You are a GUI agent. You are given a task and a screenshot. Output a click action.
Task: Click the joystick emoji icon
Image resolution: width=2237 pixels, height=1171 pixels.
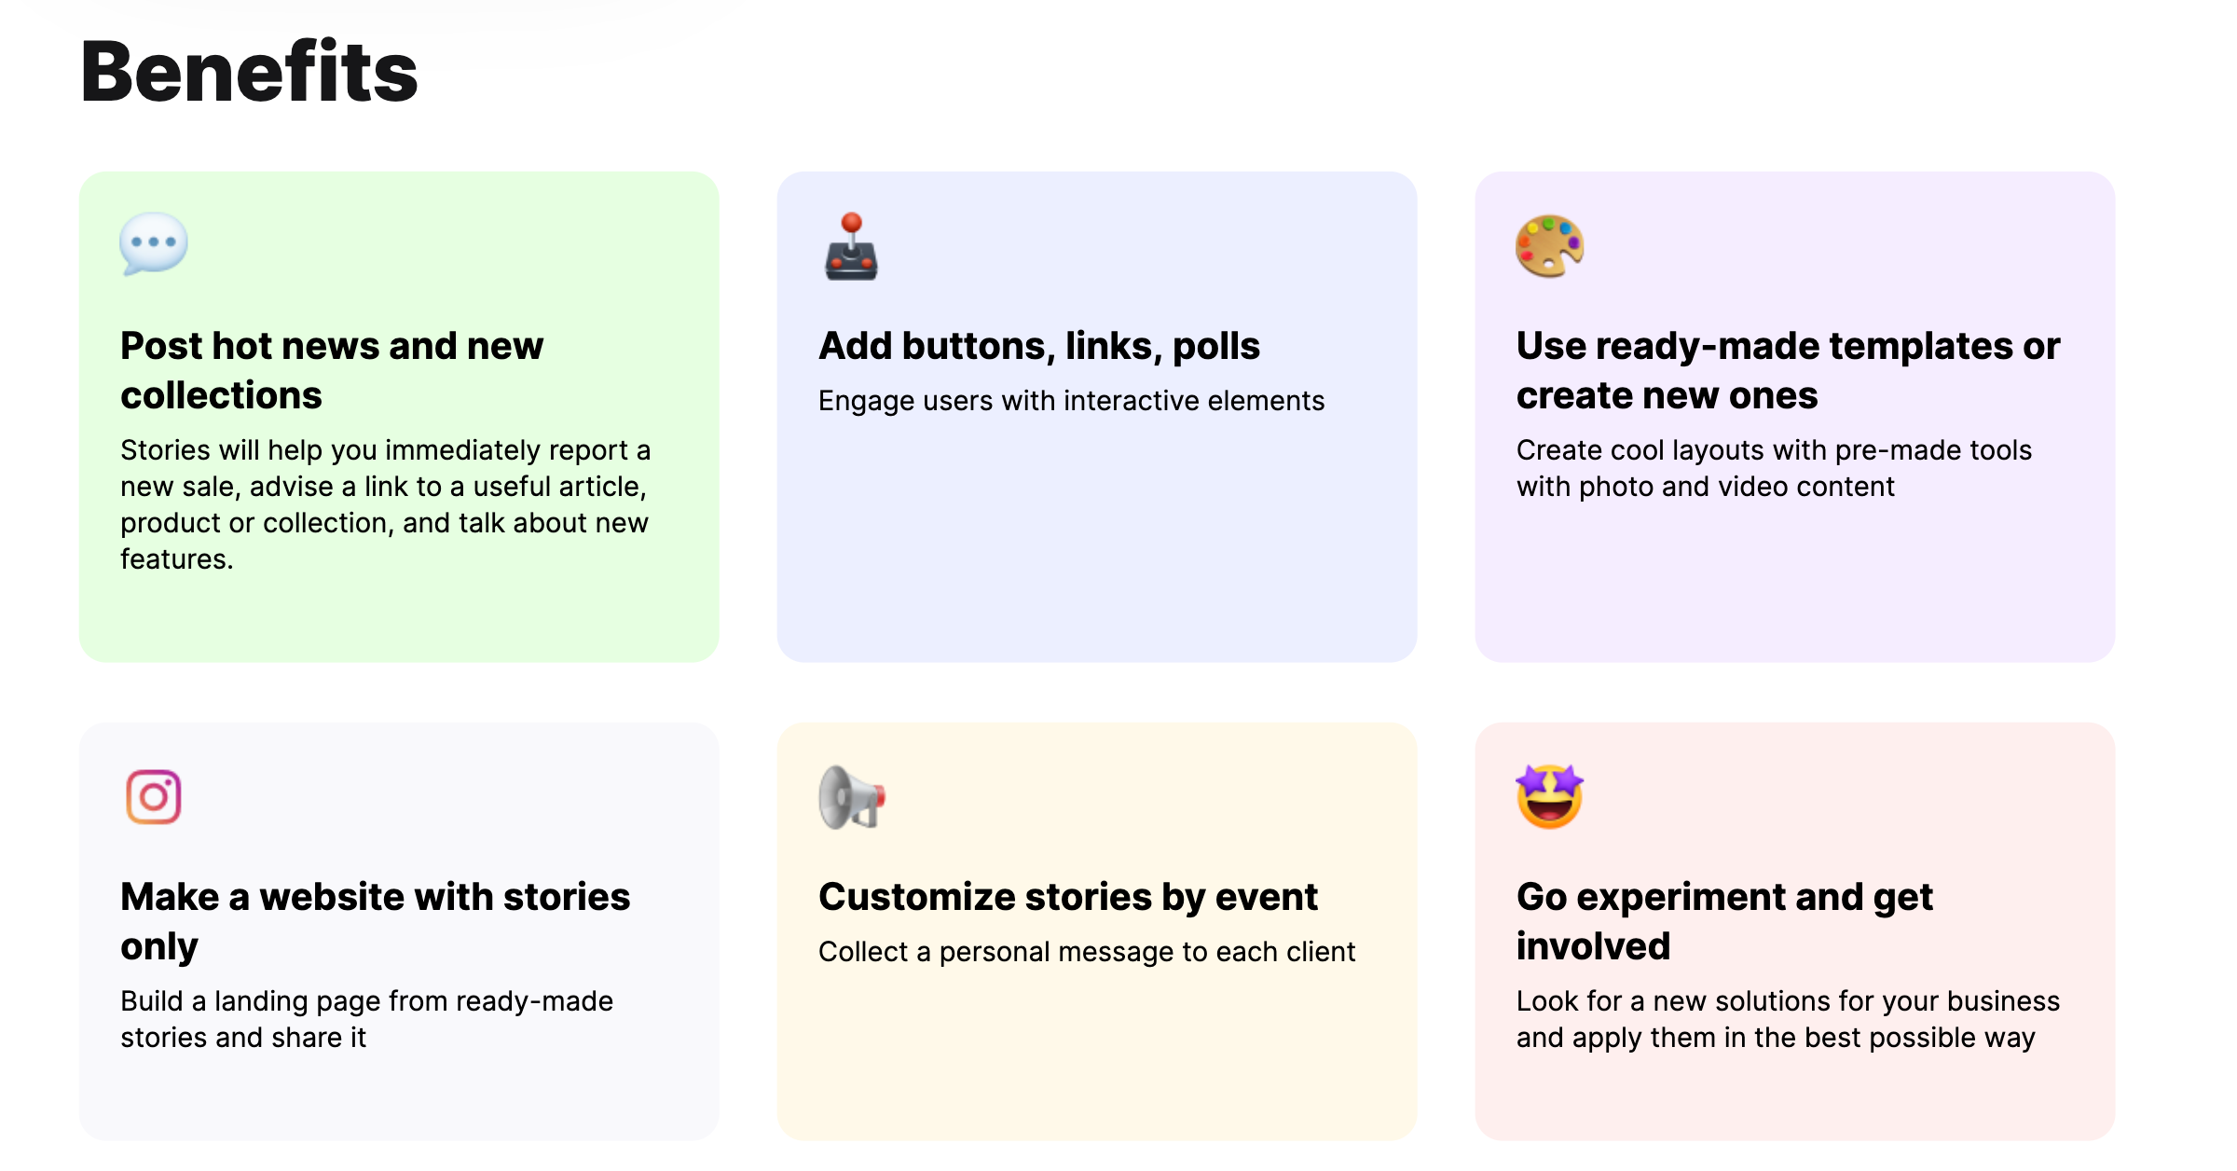851,247
